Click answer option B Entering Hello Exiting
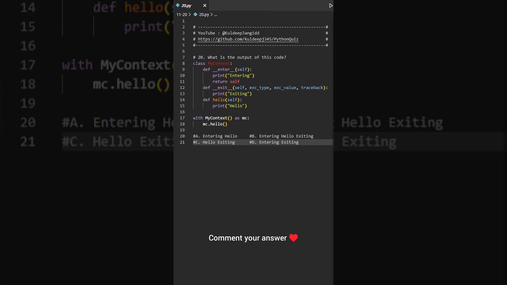 pyautogui.click(x=281, y=136)
